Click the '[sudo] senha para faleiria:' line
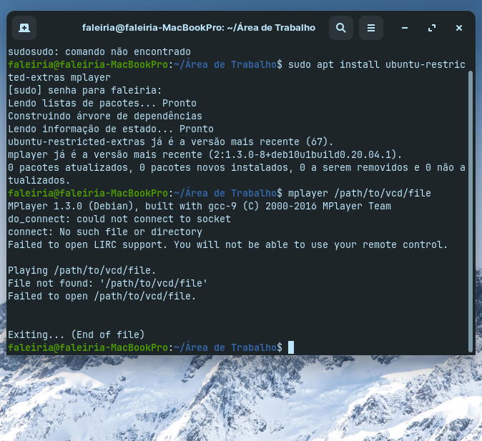 coord(85,90)
